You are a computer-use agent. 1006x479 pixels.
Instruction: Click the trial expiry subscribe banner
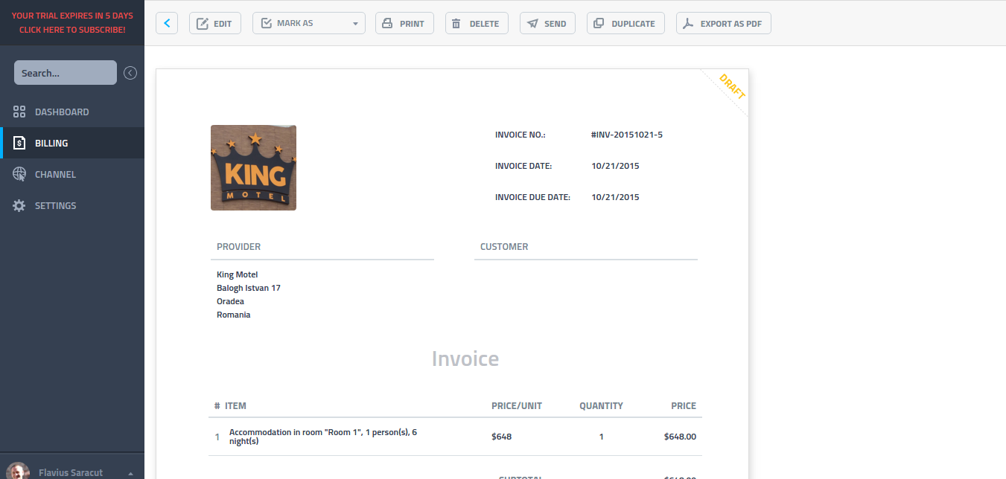[72, 22]
